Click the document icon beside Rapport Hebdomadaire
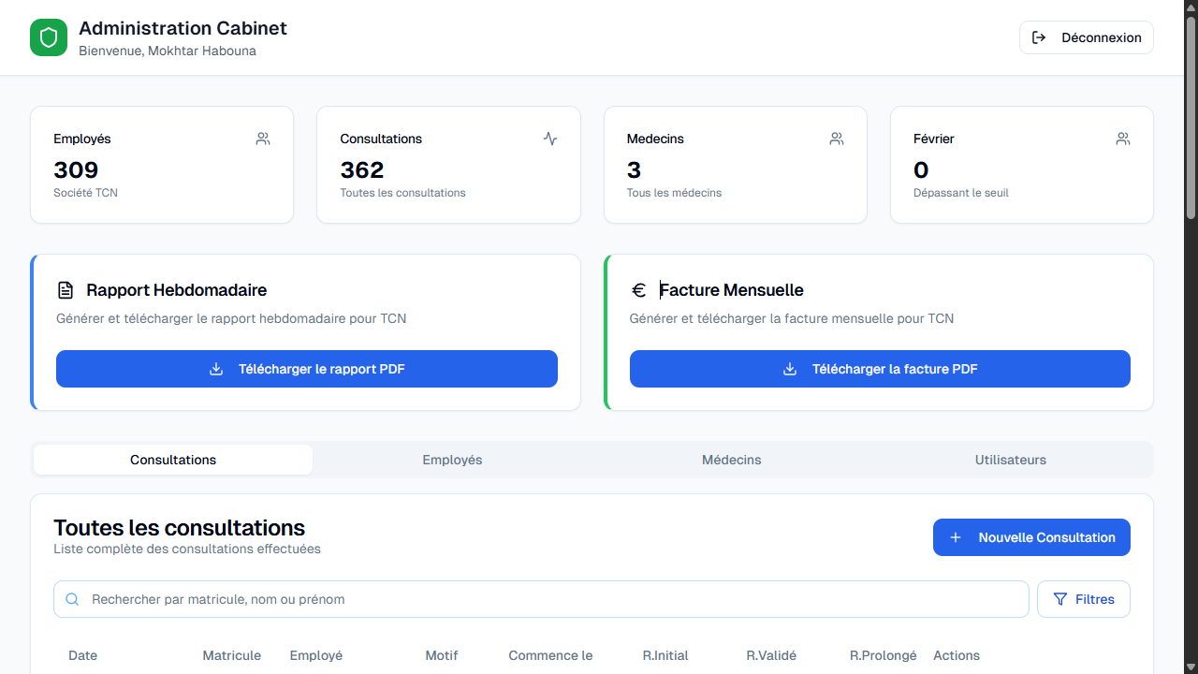This screenshot has width=1198, height=674. [66, 290]
